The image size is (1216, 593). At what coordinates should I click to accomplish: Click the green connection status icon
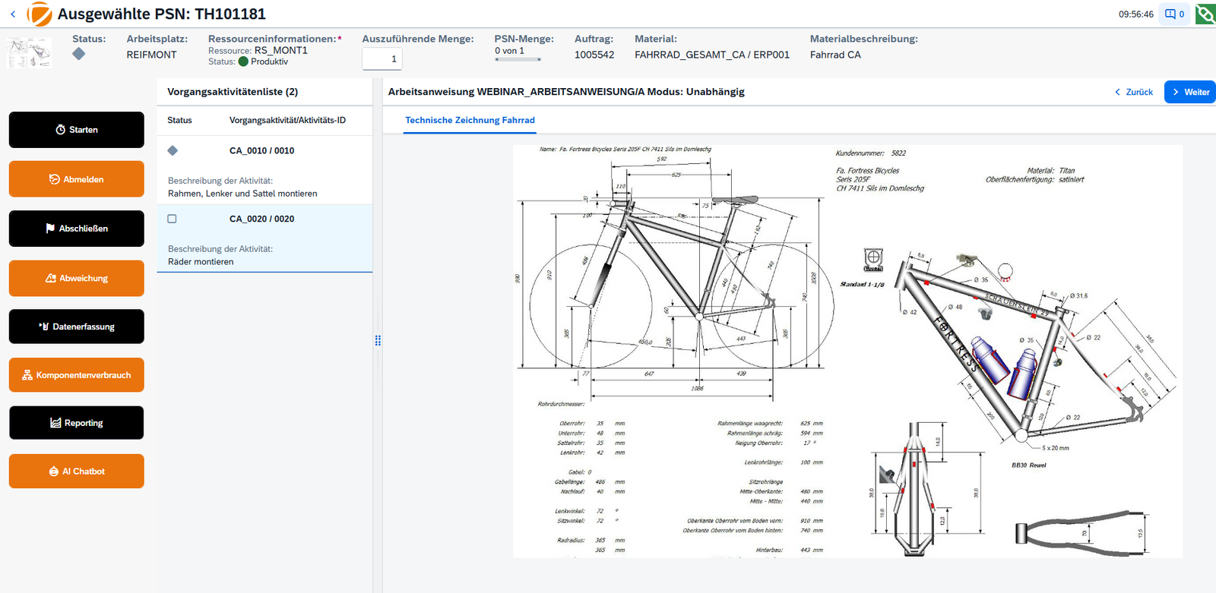(x=1205, y=14)
